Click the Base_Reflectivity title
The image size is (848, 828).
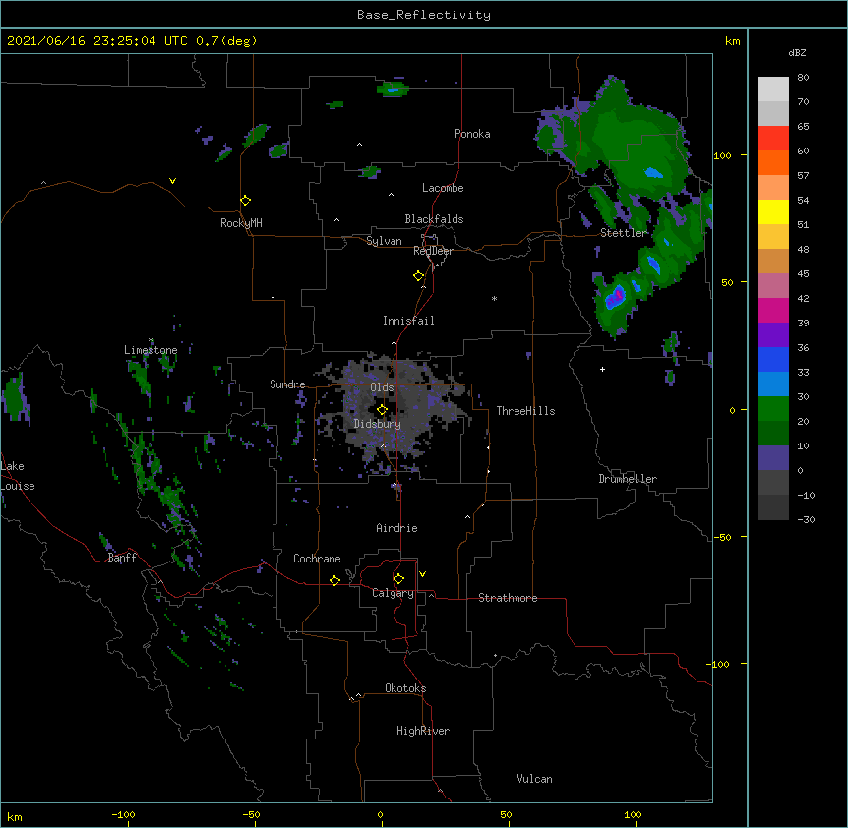click(x=424, y=15)
